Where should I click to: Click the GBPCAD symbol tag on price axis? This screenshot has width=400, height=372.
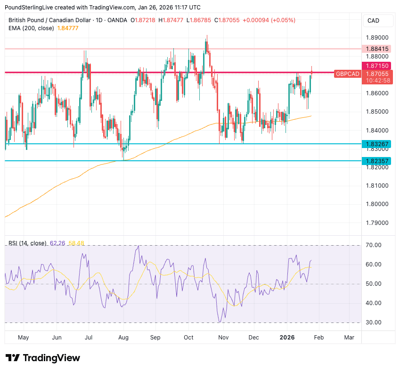[x=348, y=74]
